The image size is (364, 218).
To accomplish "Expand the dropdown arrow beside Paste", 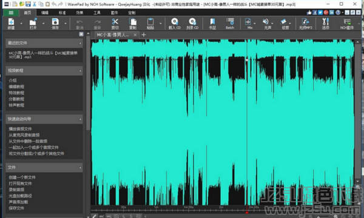I will [160, 24].
